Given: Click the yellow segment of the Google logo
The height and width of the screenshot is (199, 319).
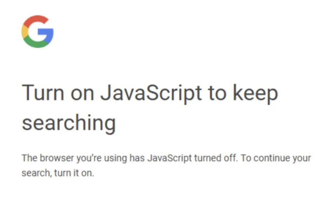Looking at the screenshot, I should point(24,32).
